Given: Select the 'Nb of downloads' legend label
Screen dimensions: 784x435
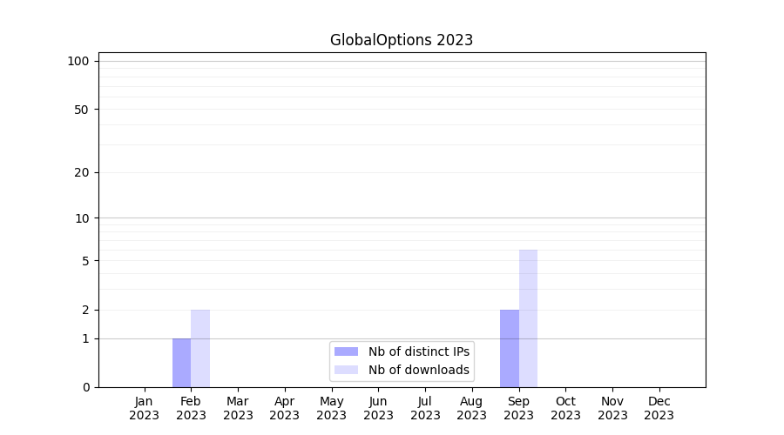Looking at the screenshot, I should click(418, 370).
